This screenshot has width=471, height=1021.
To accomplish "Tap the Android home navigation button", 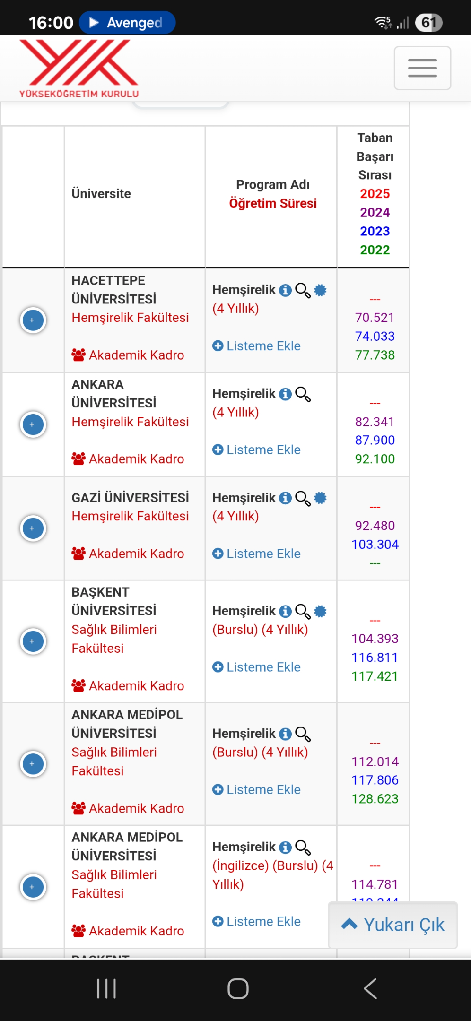I will 238,989.
